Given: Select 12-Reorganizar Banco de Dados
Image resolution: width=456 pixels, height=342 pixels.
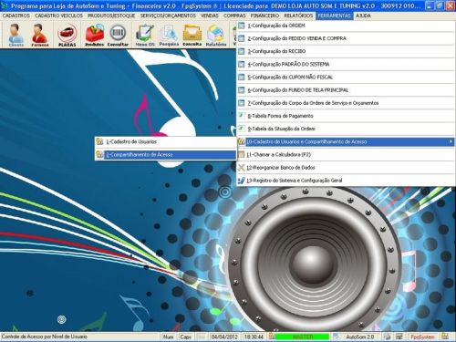Looking at the screenshot, I should click(346, 168).
